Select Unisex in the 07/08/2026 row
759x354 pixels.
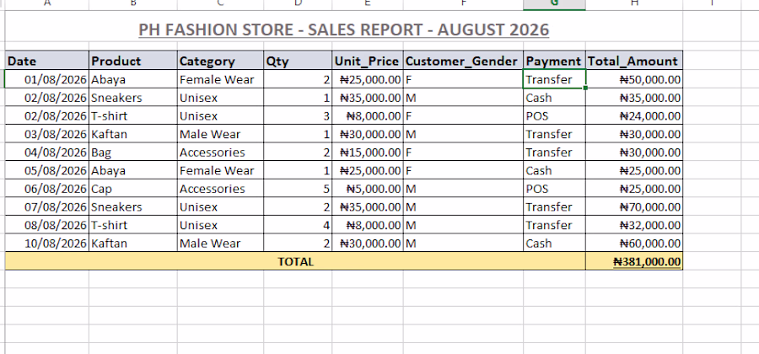click(x=220, y=207)
